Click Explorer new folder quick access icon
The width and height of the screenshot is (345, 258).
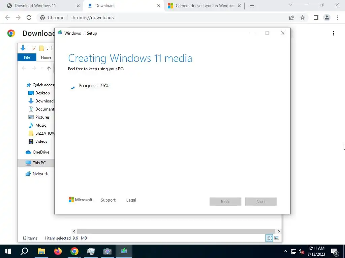click(x=41, y=48)
